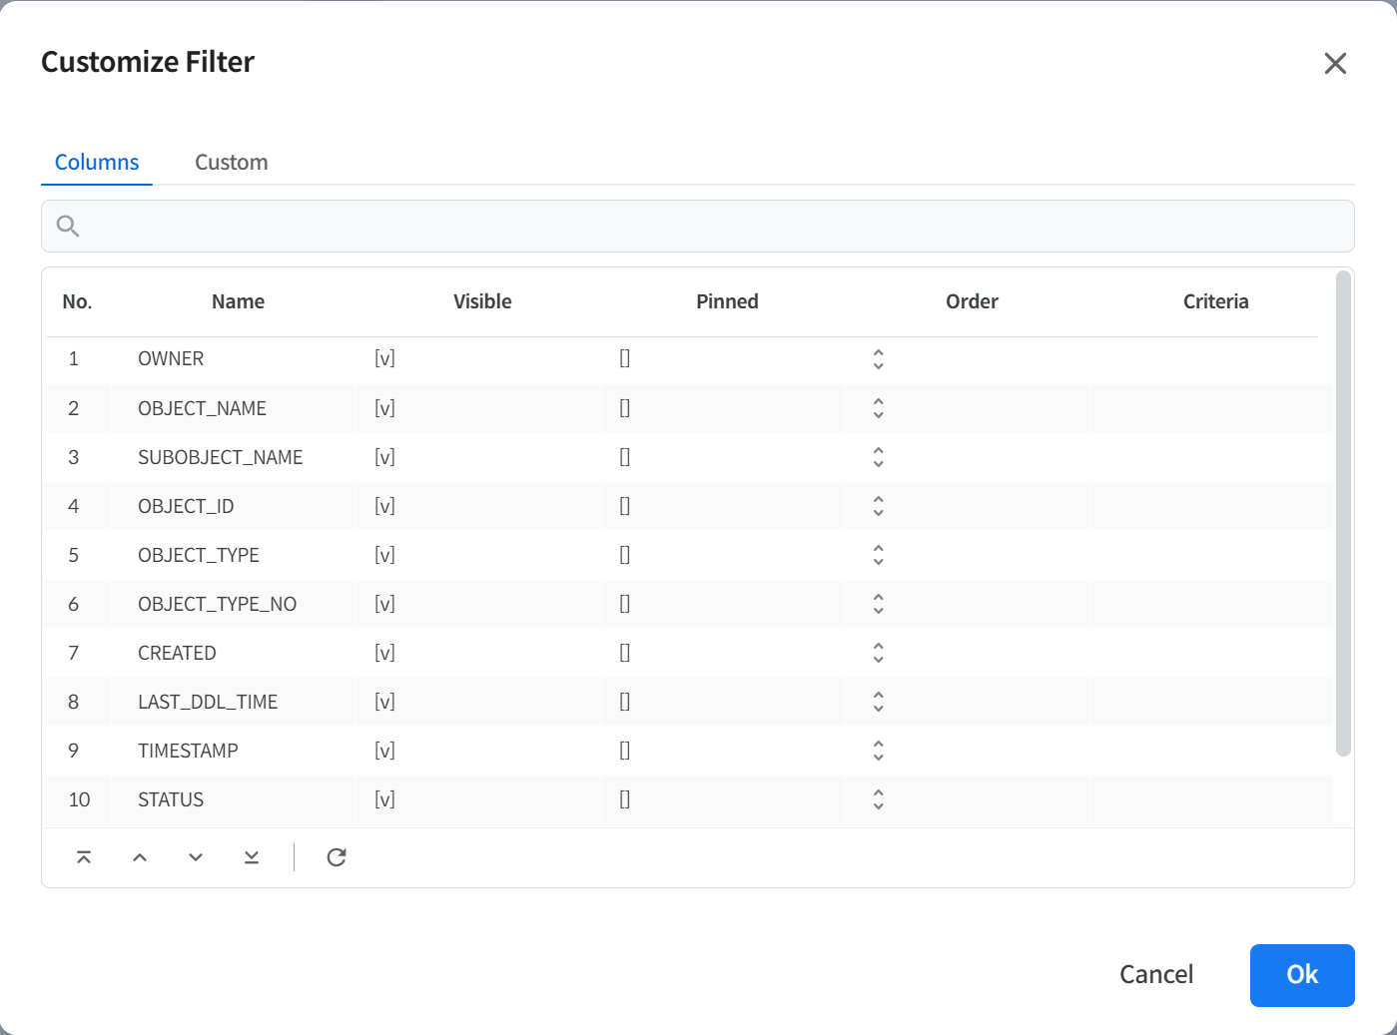Click the reset refresh icon
Image resolution: width=1397 pixels, height=1035 pixels.
(337, 857)
